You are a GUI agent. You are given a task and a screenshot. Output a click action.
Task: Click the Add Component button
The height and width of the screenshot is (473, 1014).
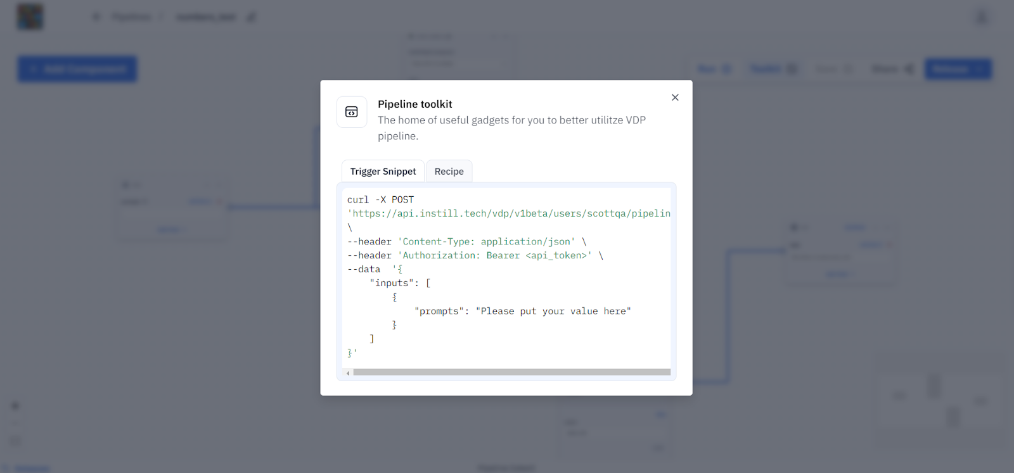[x=77, y=69]
